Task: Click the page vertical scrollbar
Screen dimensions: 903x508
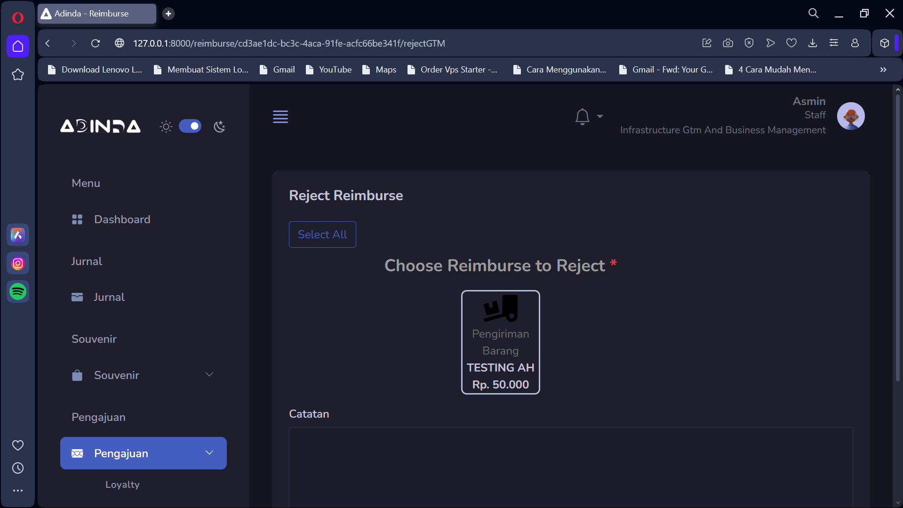Action: tap(897, 235)
